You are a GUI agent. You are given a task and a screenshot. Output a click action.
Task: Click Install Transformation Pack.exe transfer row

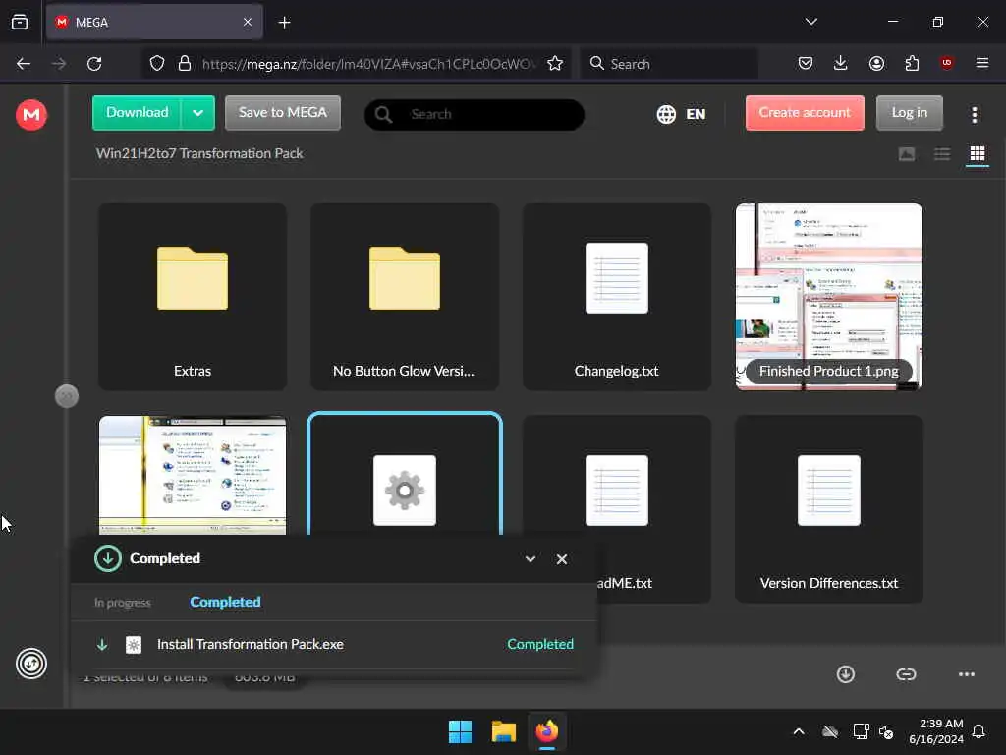point(334,644)
